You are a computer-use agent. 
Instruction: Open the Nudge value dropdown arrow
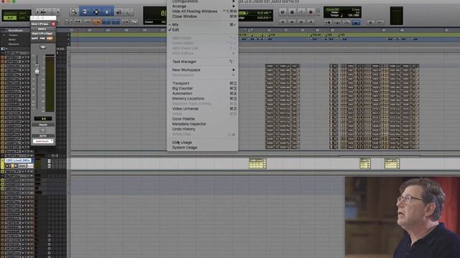(270, 18)
